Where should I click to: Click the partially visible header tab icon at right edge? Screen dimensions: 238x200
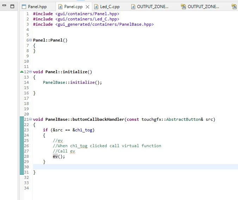pos(234,7)
